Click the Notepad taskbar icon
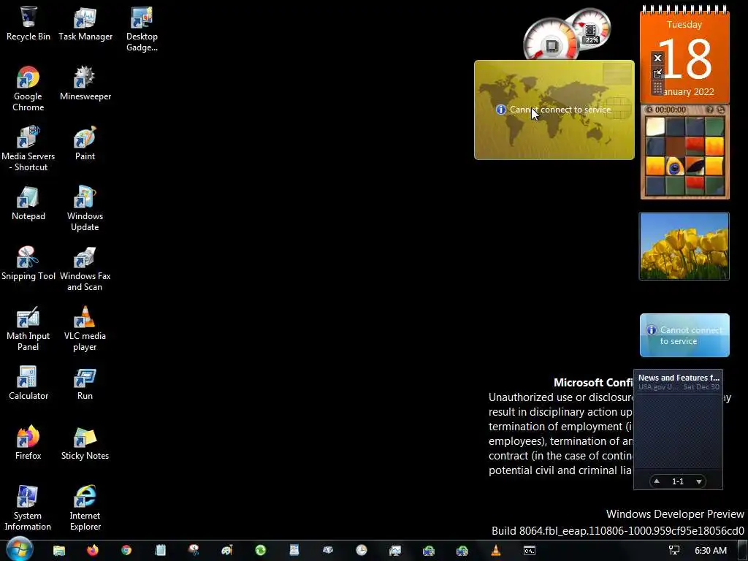 tap(160, 551)
